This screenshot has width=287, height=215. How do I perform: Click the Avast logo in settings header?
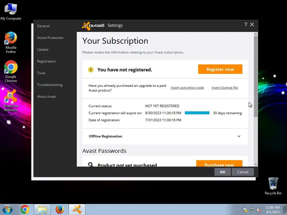click(x=93, y=25)
